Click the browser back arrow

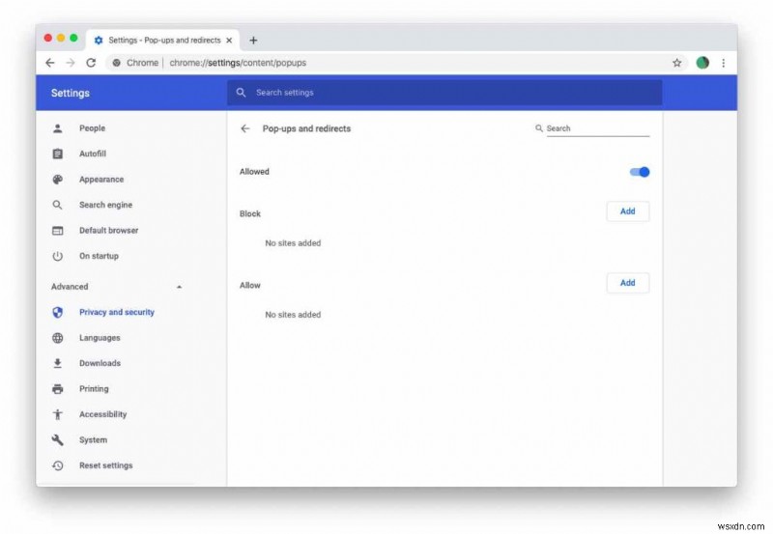(x=50, y=63)
